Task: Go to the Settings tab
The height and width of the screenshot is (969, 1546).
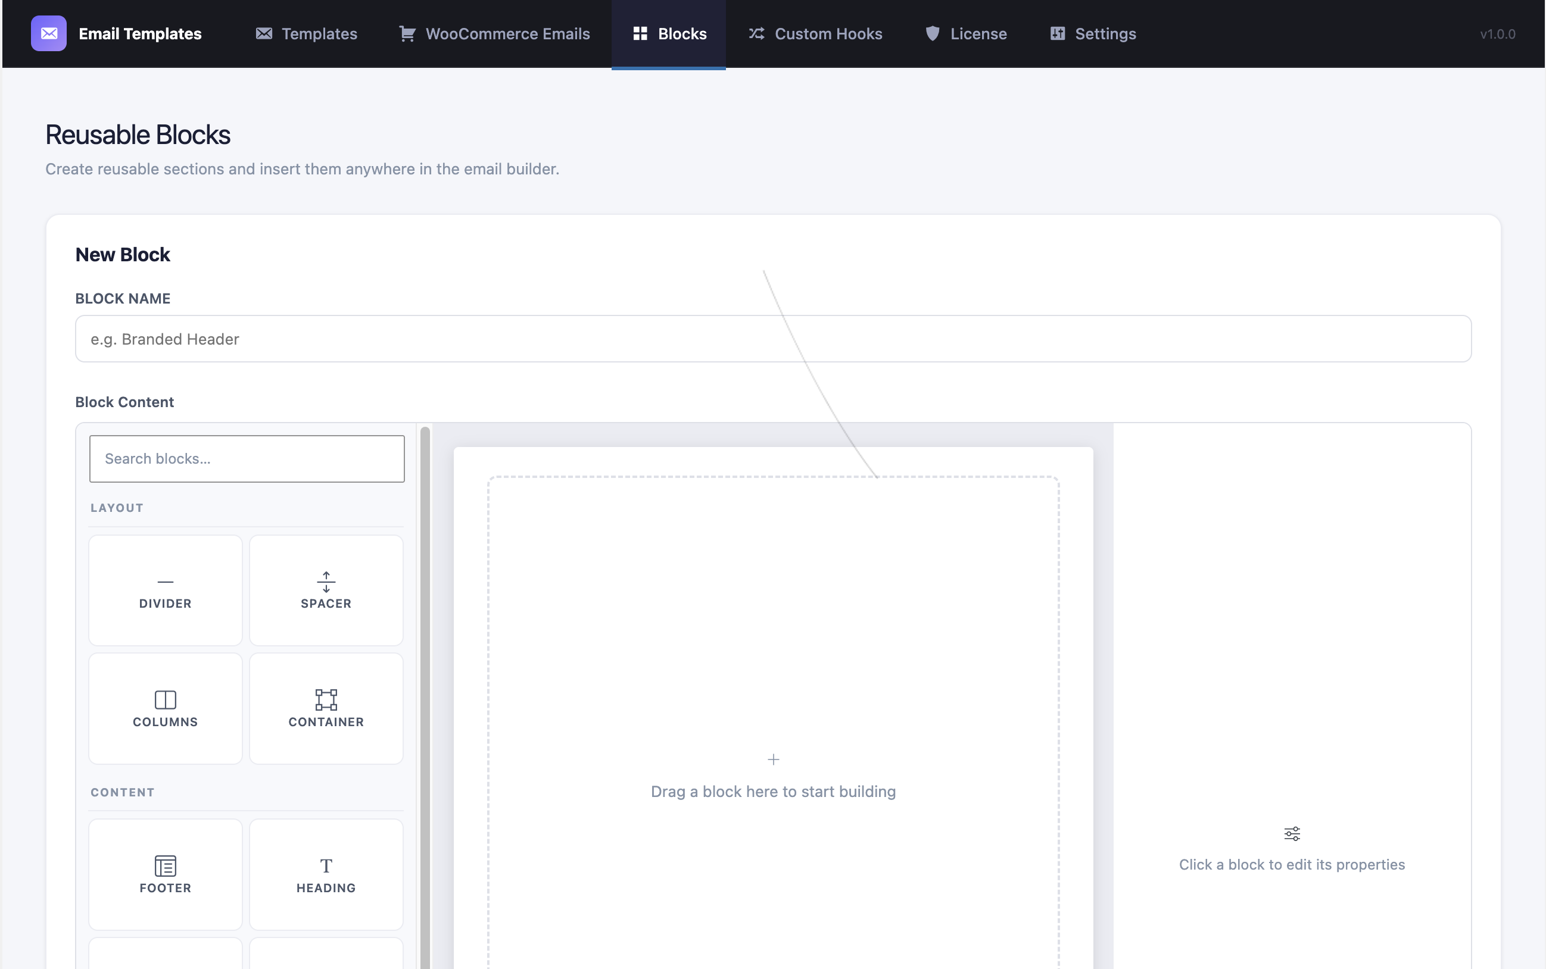Action: (1093, 33)
